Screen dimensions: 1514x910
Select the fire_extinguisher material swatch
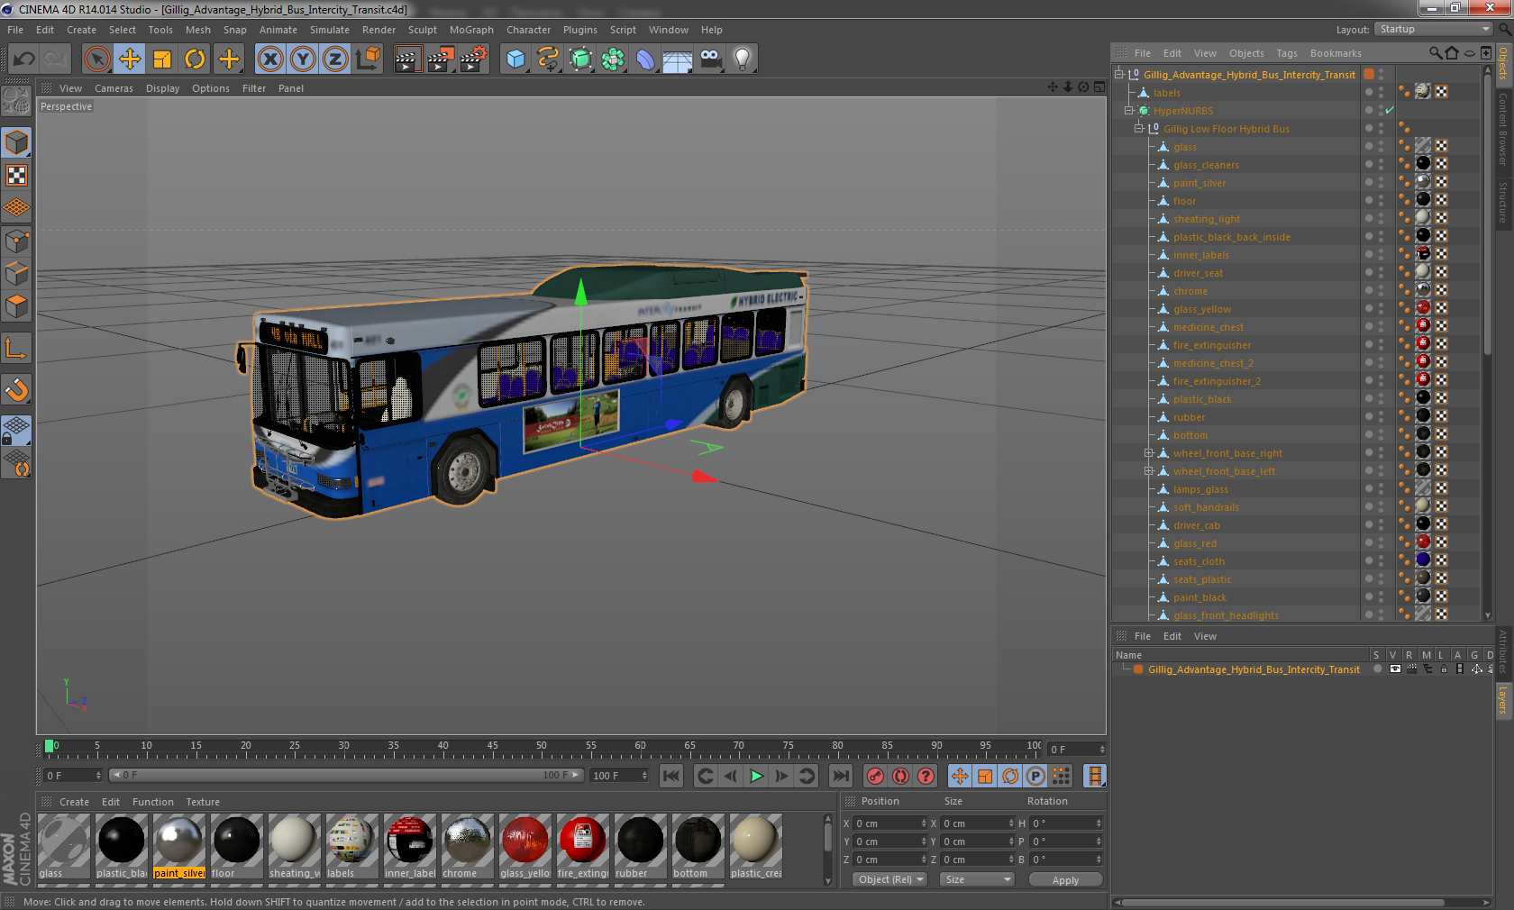point(582,846)
